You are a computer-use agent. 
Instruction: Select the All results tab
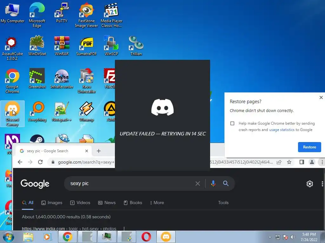[28, 203]
